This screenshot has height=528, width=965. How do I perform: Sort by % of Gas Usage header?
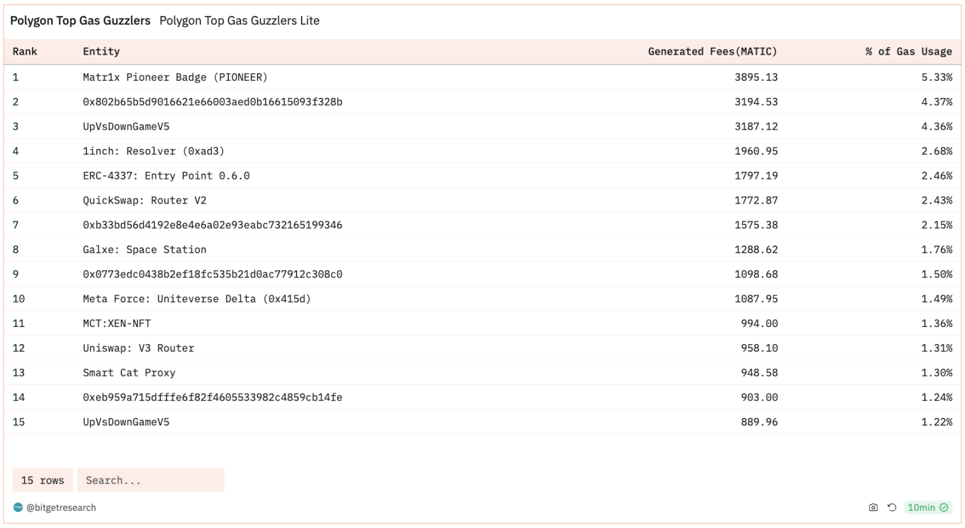(x=908, y=52)
